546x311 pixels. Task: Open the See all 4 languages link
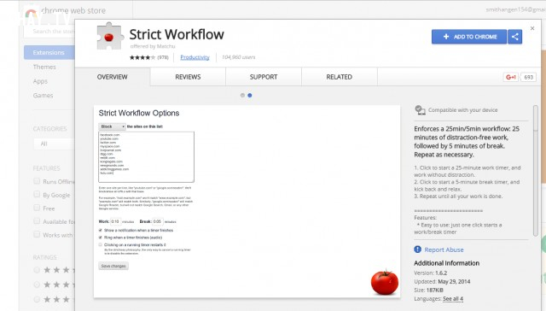pos(453,299)
